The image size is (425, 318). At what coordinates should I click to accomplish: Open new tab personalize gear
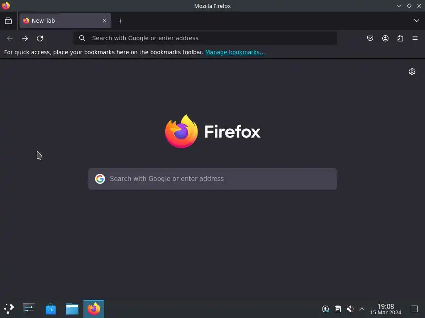[x=412, y=72]
